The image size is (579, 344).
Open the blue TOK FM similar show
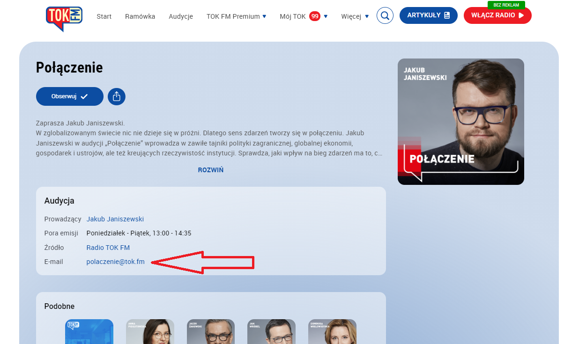click(x=89, y=331)
